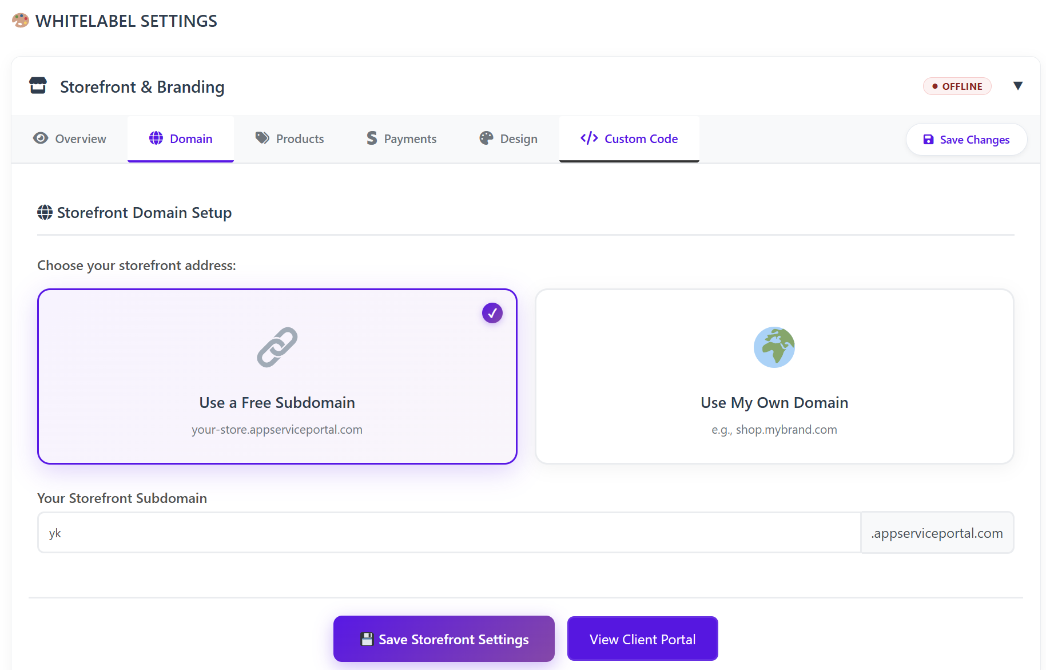
Task: Select the Use a Free Subdomain option
Action: pyautogui.click(x=277, y=402)
